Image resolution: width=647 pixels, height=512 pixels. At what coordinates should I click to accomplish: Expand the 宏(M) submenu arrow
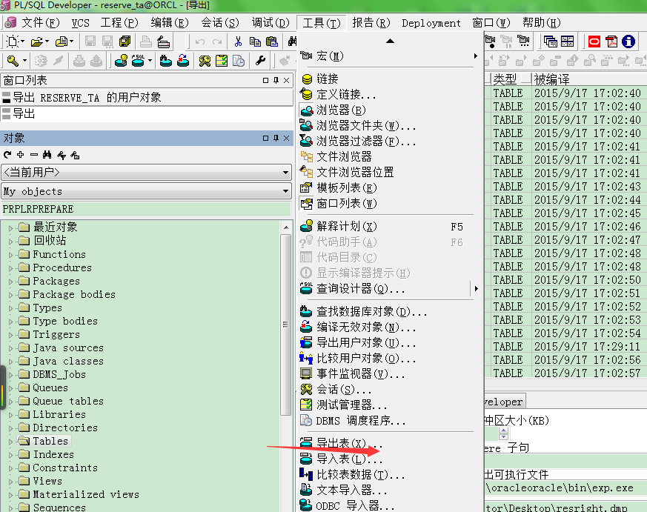(x=475, y=56)
